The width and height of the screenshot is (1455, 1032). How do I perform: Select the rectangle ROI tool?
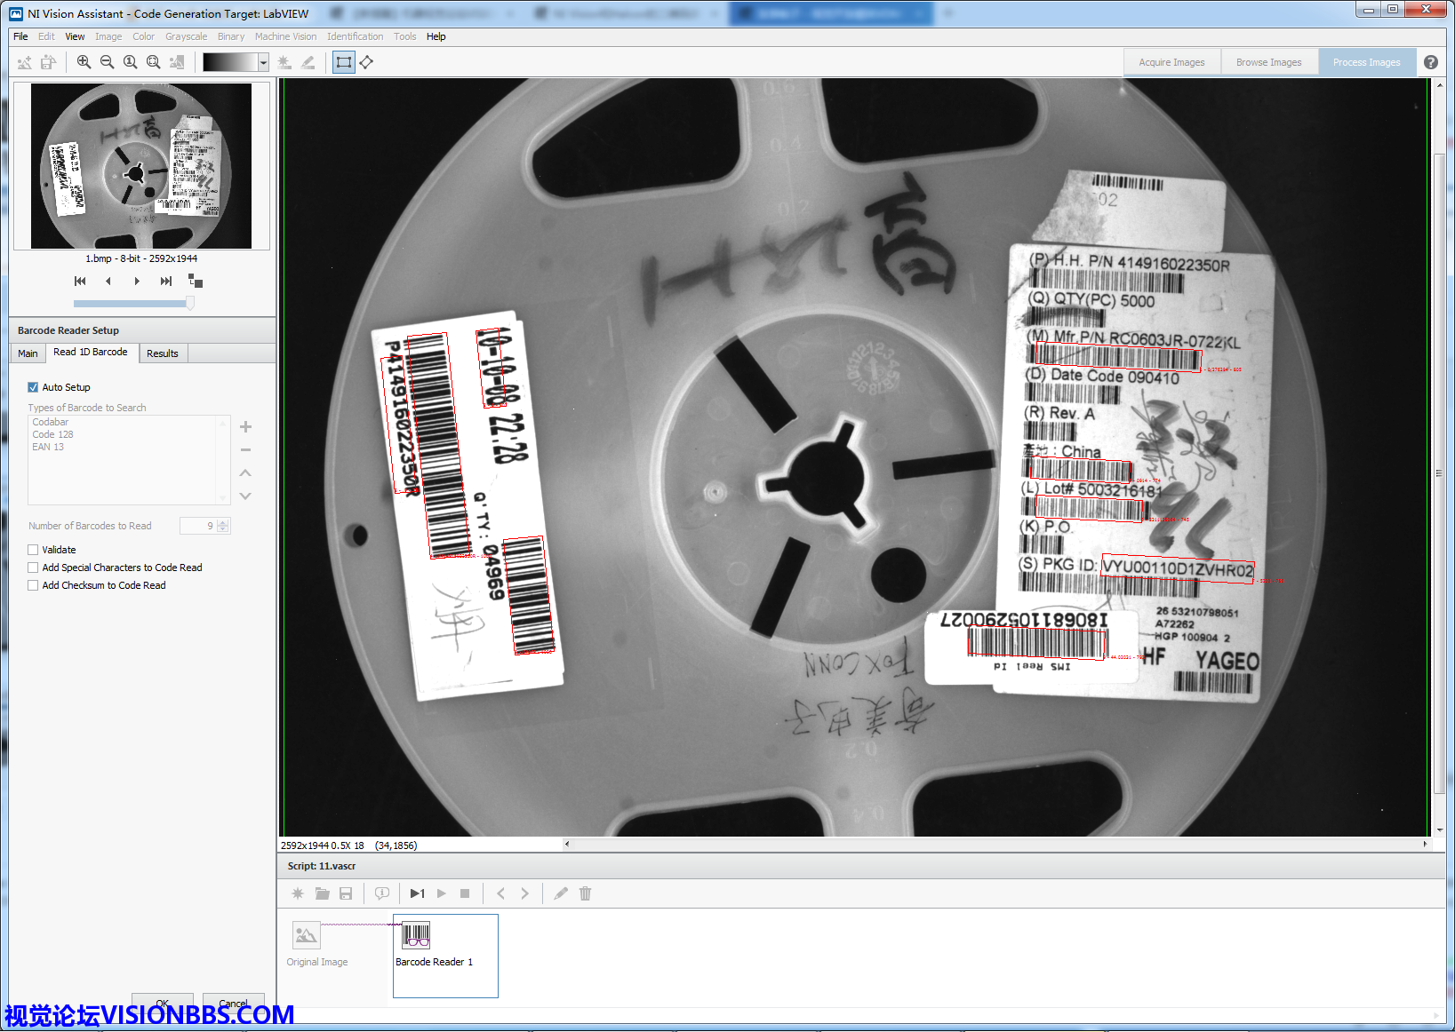343,62
